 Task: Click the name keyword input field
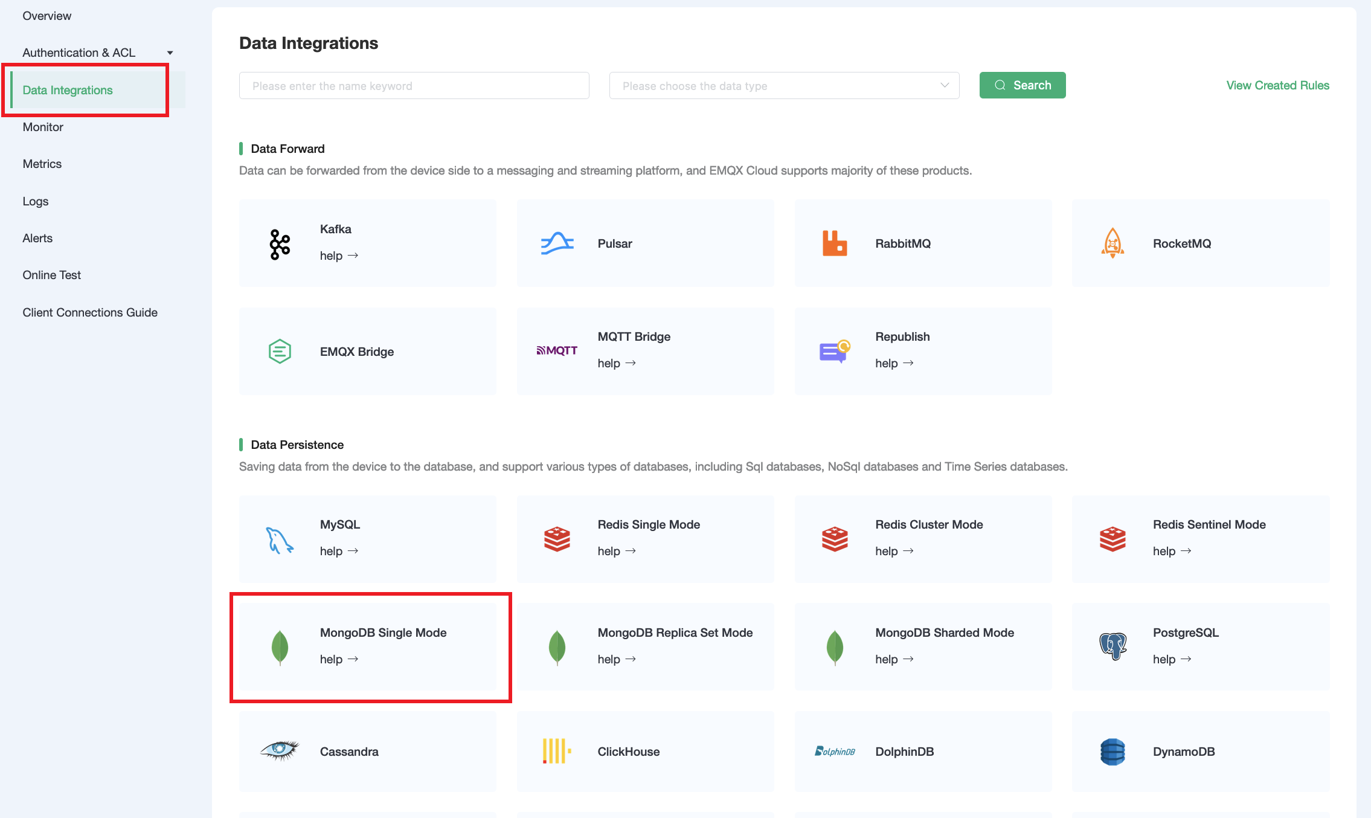pos(414,86)
